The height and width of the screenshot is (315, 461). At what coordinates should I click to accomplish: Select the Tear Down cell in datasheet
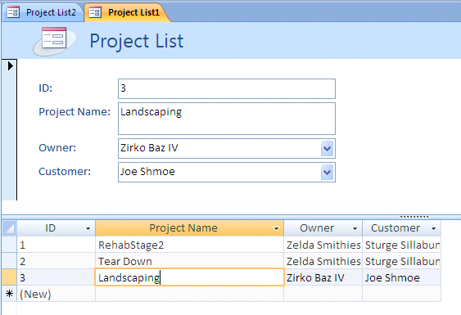point(189,261)
